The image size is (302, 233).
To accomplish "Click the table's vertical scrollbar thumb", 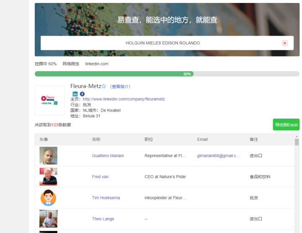I will point(297,142).
